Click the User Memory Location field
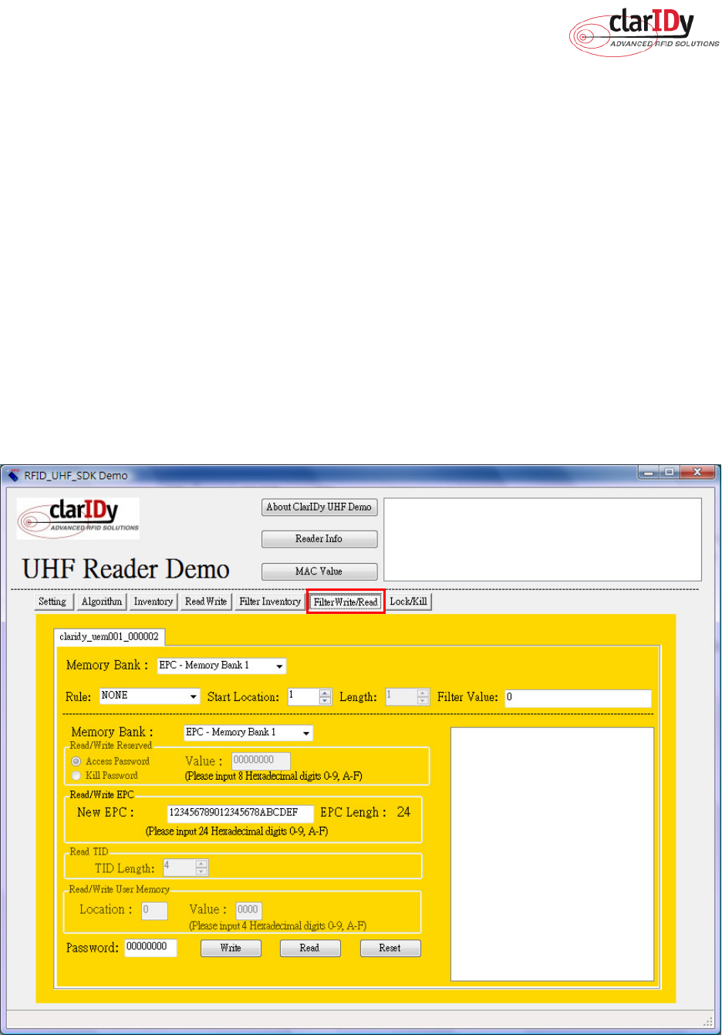The width and height of the screenshot is (722, 1035). click(154, 910)
